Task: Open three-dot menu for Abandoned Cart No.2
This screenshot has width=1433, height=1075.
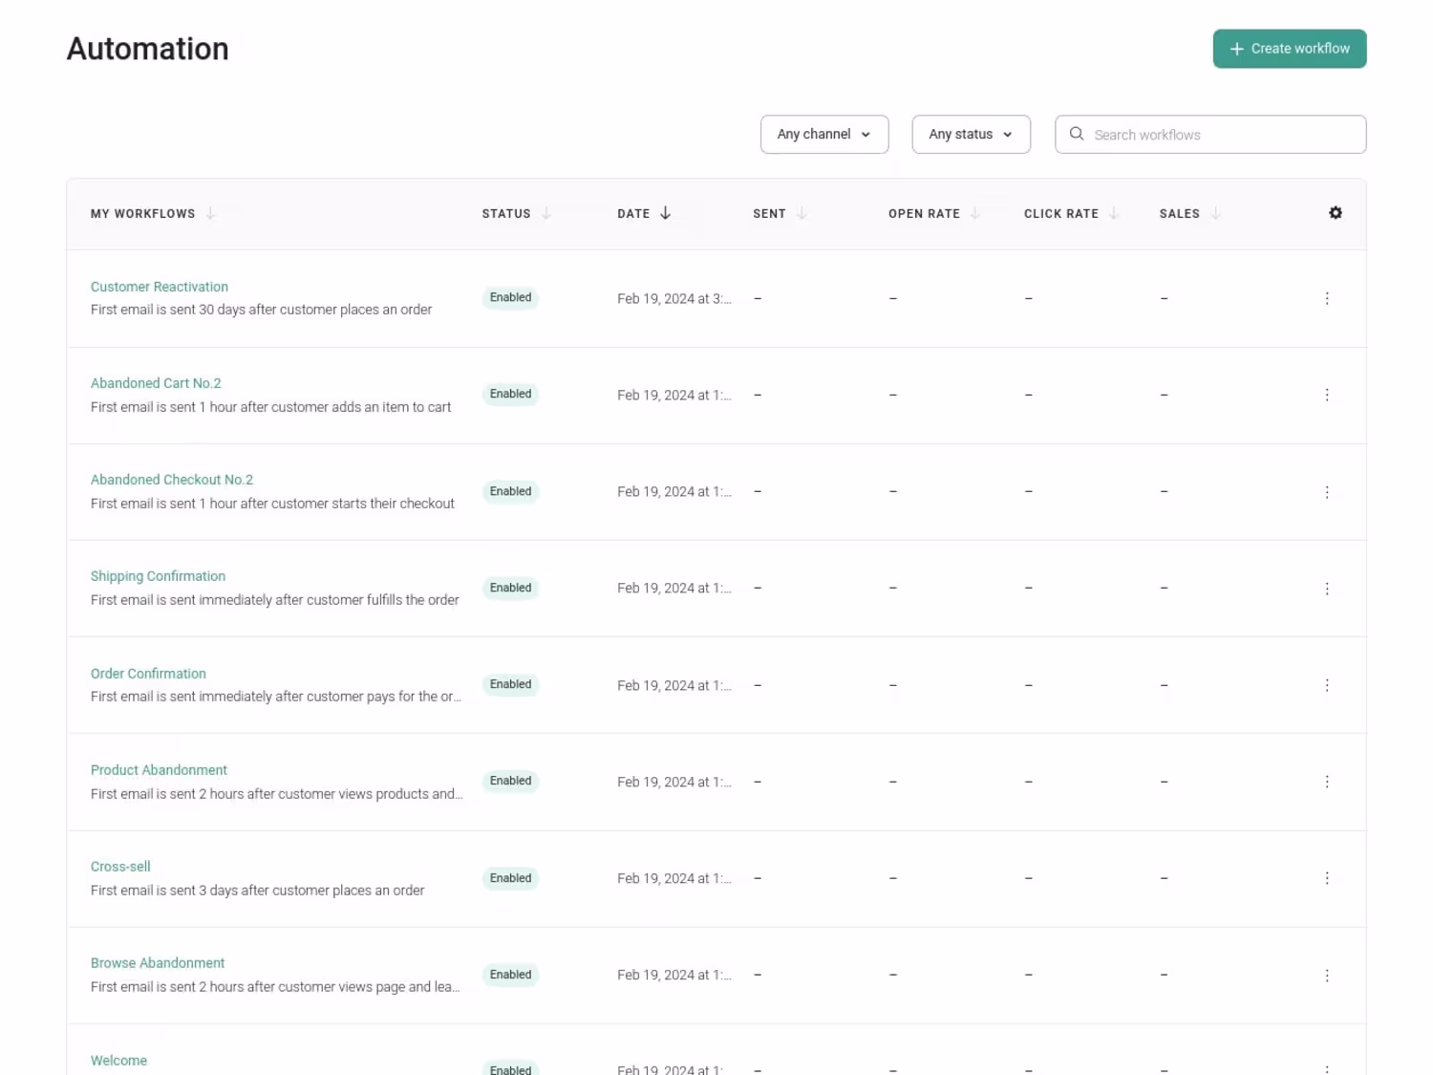Action: tap(1327, 395)
